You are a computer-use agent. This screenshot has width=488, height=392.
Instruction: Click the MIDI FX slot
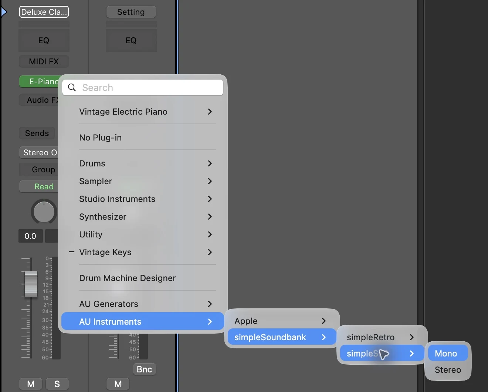click(x=44, y=61)
